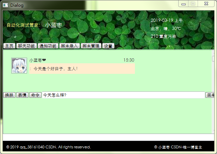Click the weather text 北京, 晴, 30℃
This screenshot has width=217, height=154.
point(166,28)
